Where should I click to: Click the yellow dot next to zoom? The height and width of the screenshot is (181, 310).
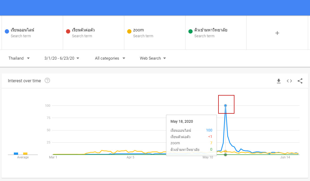click(x=129, y=31)
